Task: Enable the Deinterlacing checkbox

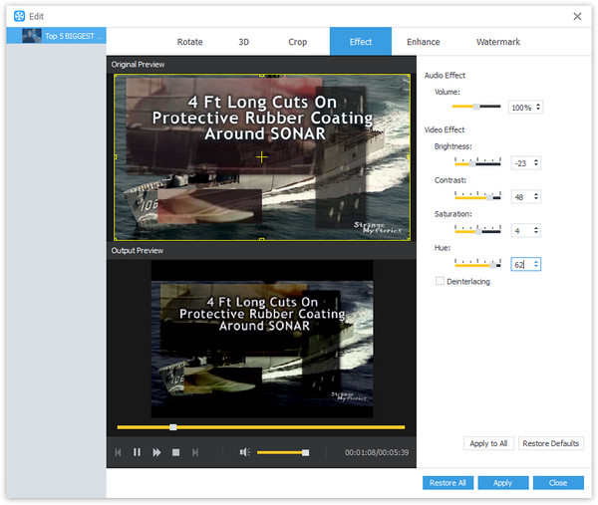Action: 440,282
